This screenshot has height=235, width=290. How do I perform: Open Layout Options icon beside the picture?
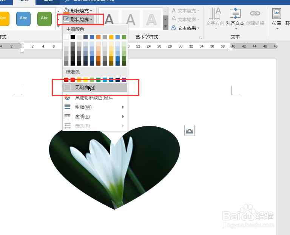pyautogui.click(x=190, y=130)
